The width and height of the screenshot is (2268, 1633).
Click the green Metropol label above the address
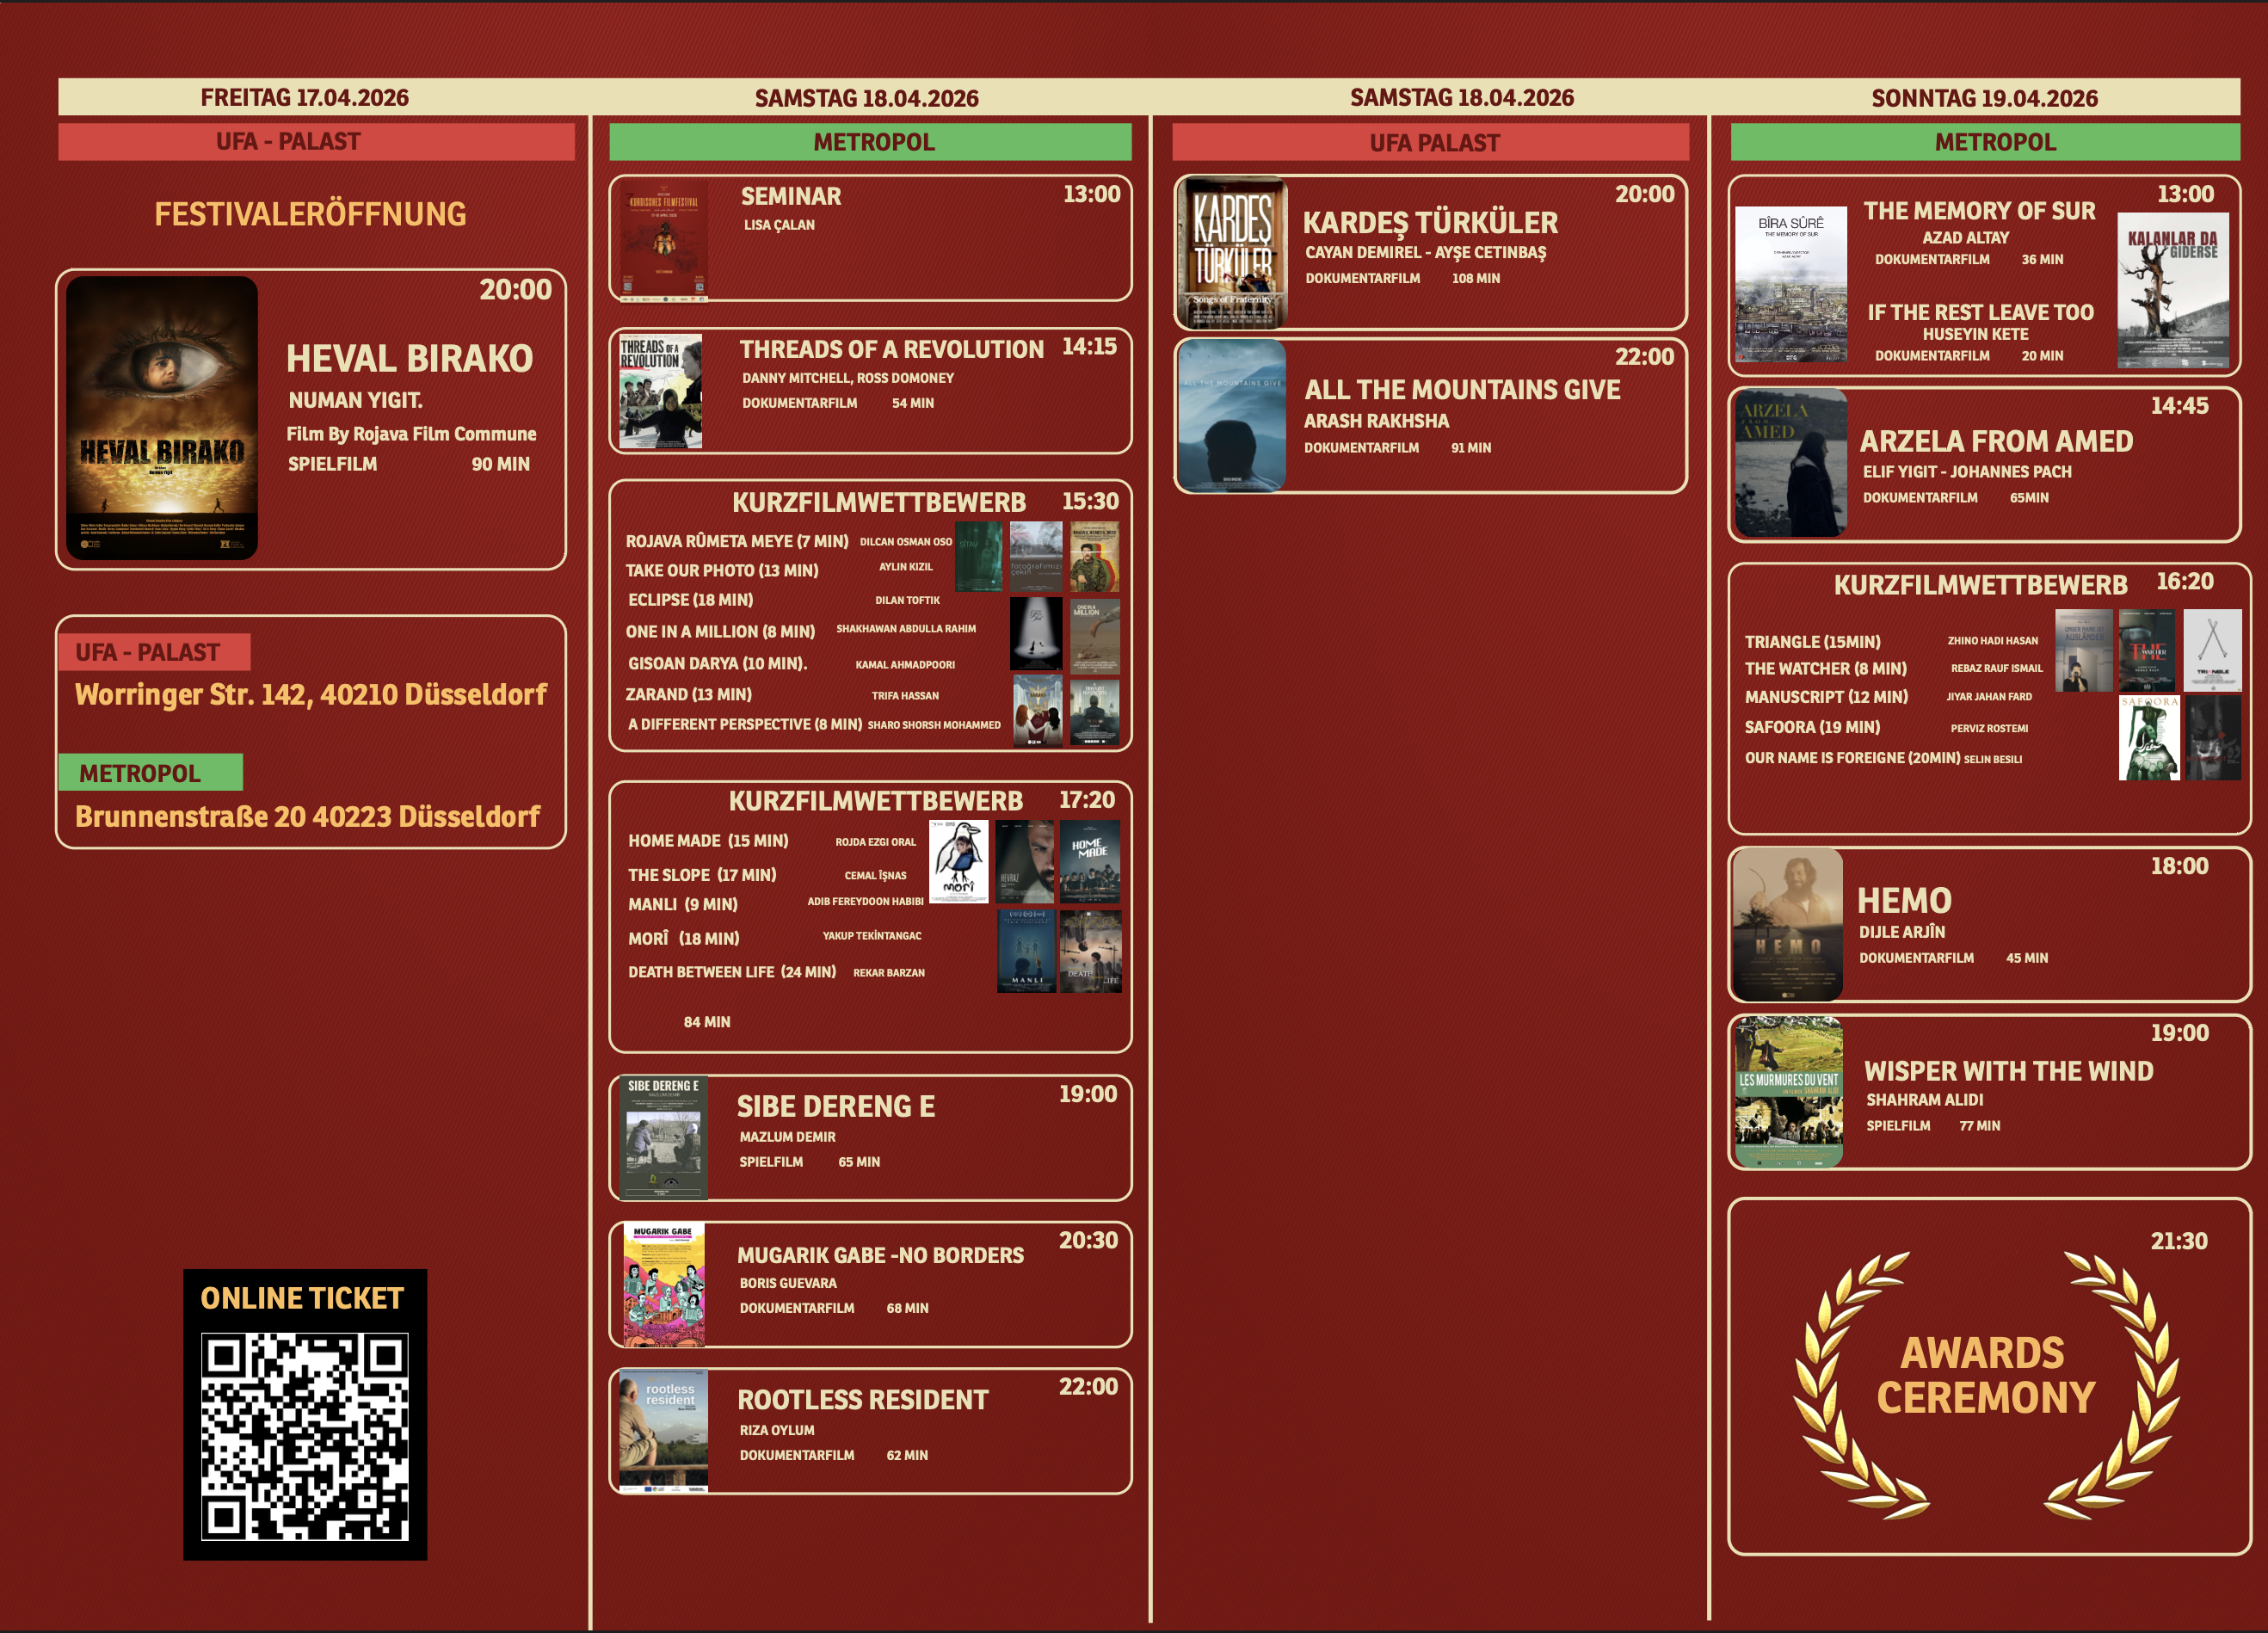[x=150, y=772]
